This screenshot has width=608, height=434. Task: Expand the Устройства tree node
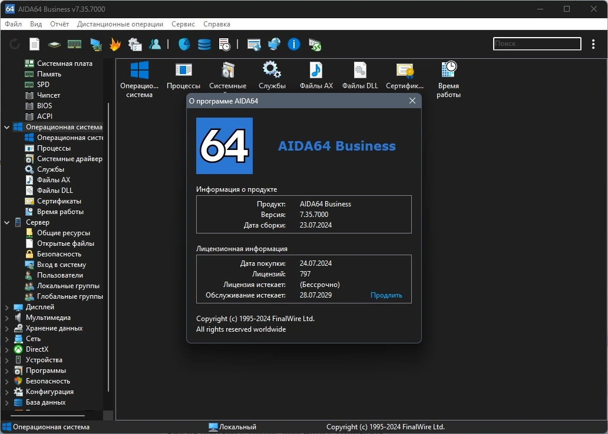(x=6, y=360)
